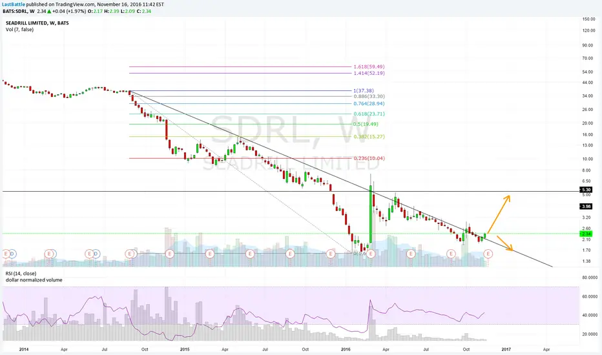Image resolution: width=602 pixels, height=355 pixels.
Task: Click the 34.00 price axis label
Action: [x=588, y=96]
